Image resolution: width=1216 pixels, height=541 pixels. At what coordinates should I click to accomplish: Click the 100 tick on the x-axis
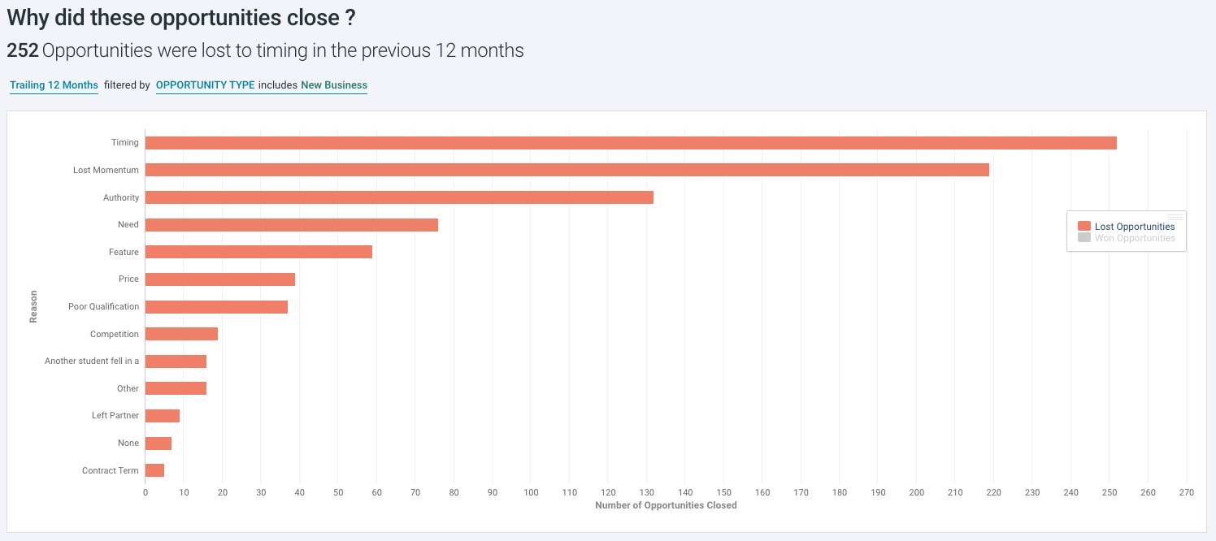(532, 492)
